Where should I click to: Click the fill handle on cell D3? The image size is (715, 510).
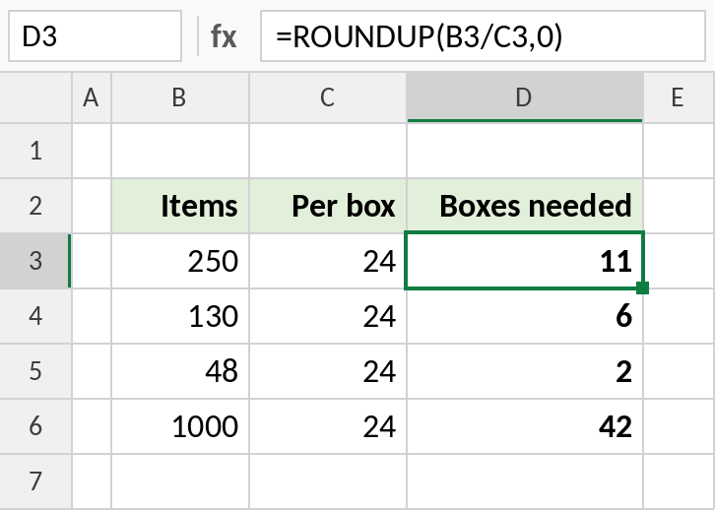642,288
